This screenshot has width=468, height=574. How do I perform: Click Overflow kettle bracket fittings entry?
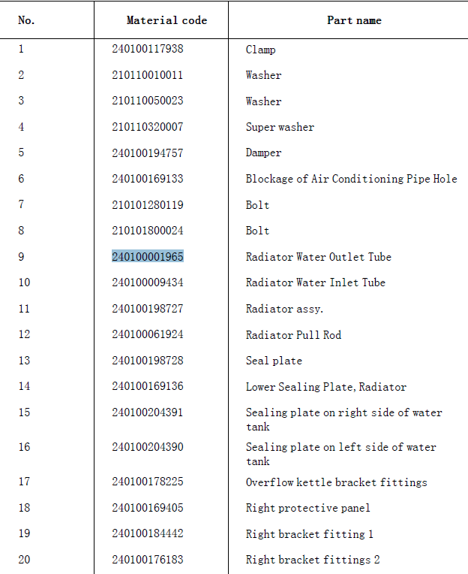click(336, 482)
